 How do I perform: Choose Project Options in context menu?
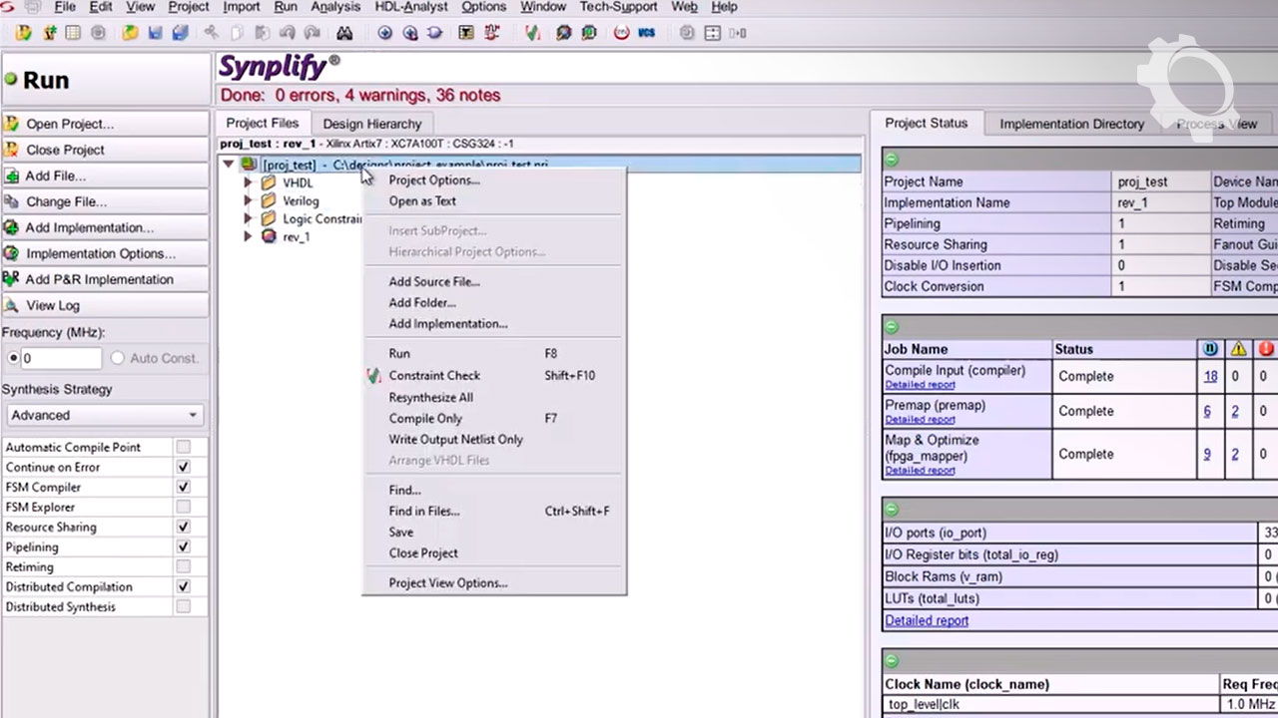coord(433,180)
